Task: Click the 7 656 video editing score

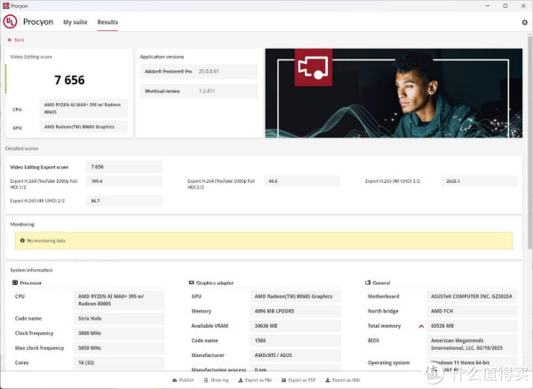Action: 69,80
